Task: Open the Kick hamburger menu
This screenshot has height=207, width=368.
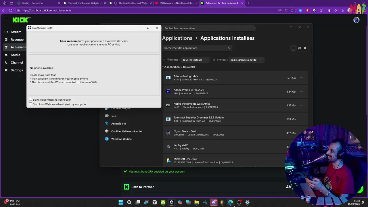Action: (7, 20)
